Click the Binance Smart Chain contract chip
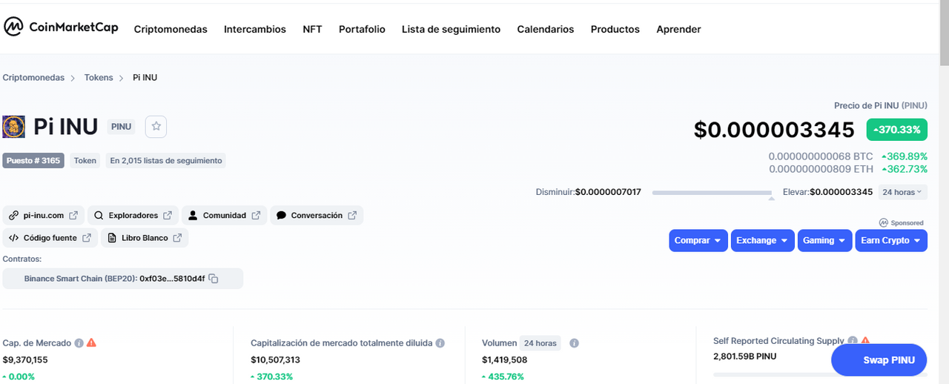The height and width of the screenshot is (384, 949). click(x=123, y=279)
